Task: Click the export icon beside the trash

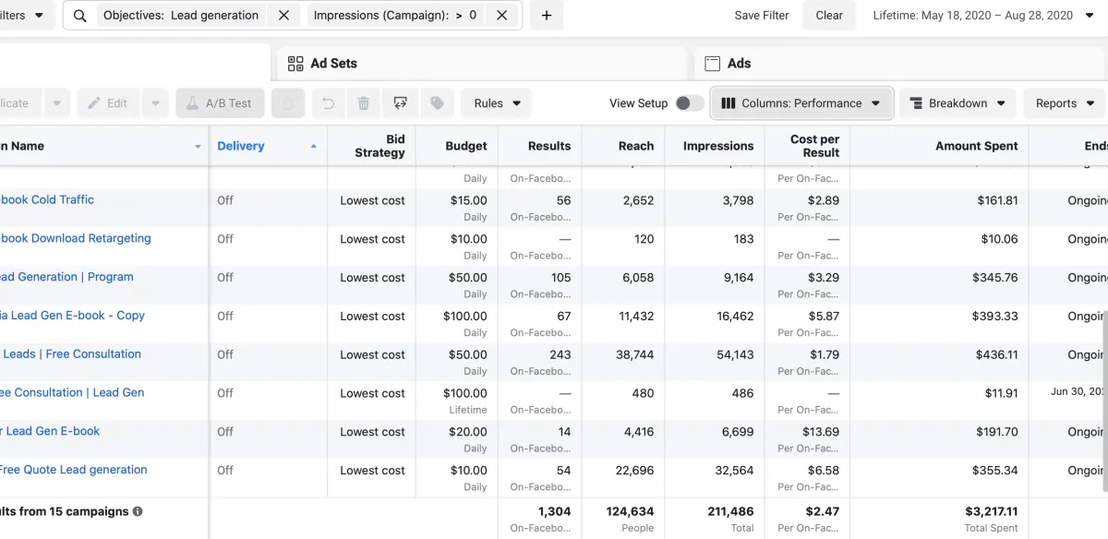Action: pyautogui.click(x=401, y=103)
